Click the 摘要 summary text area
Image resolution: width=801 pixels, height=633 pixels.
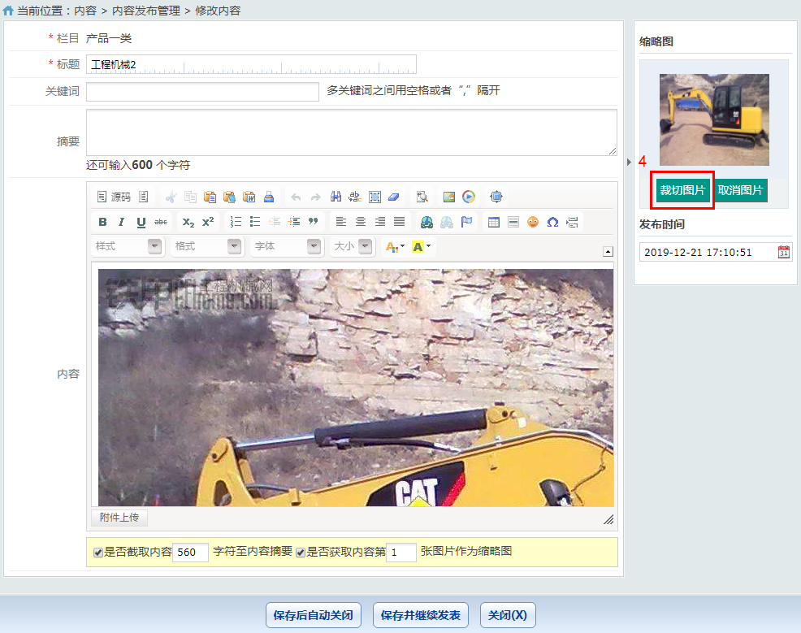(352, 132)
